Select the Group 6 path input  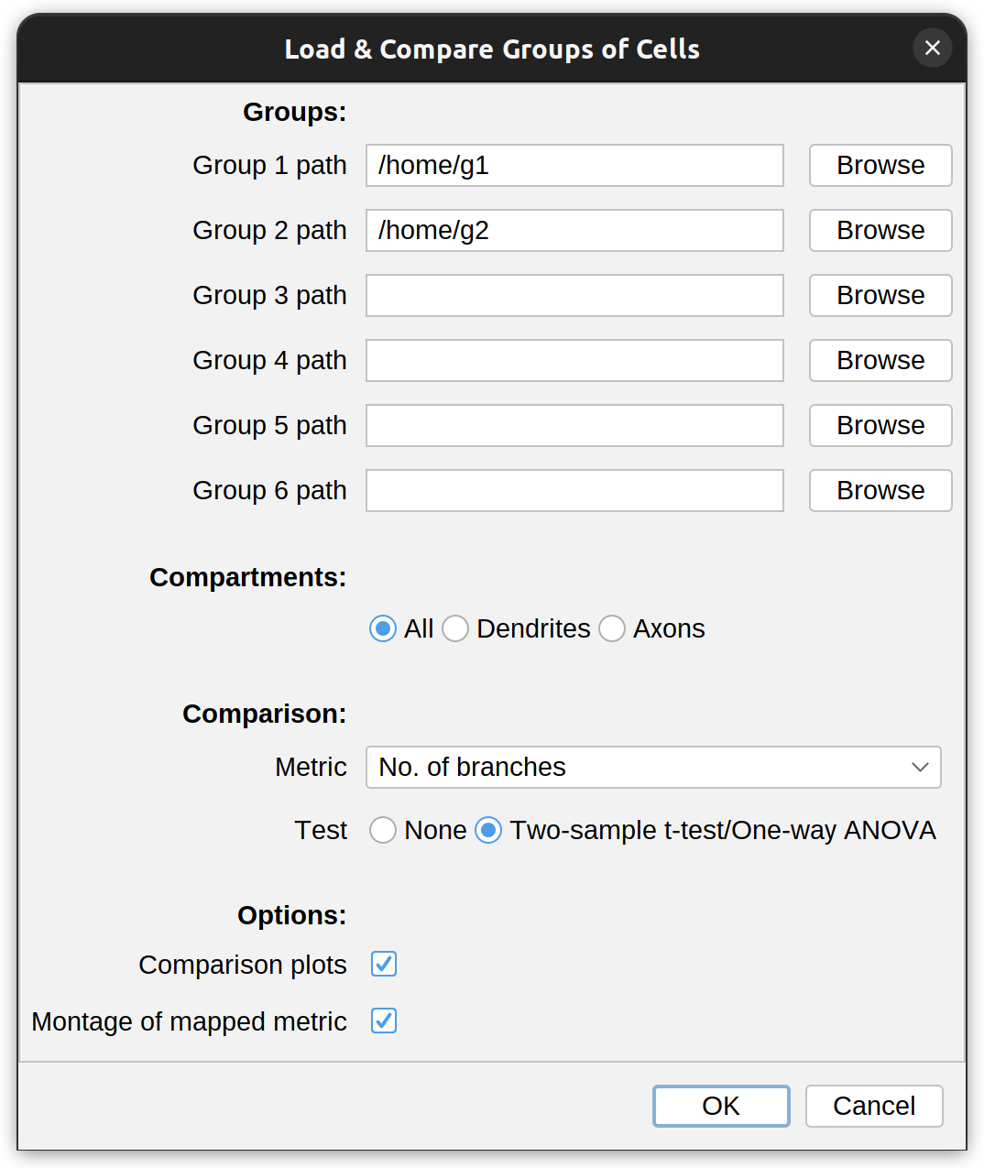click(574, 490)
